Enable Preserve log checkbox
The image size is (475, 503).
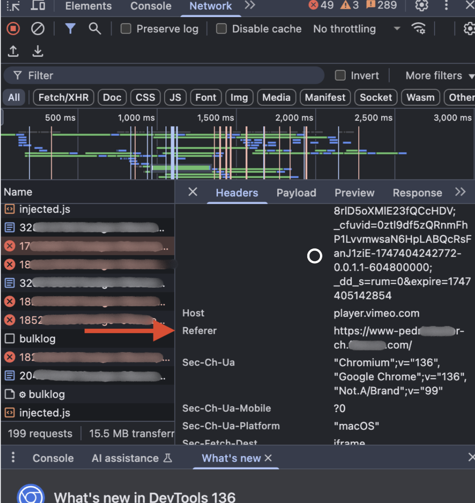tap(126, 29)
